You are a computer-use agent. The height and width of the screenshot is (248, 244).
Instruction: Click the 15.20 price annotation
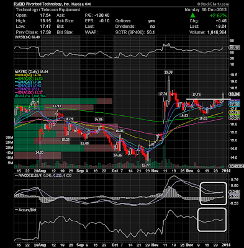point(65,139)
